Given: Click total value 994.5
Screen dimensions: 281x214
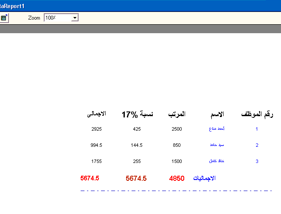Looking at the screenshot, I should pos(96,145).
